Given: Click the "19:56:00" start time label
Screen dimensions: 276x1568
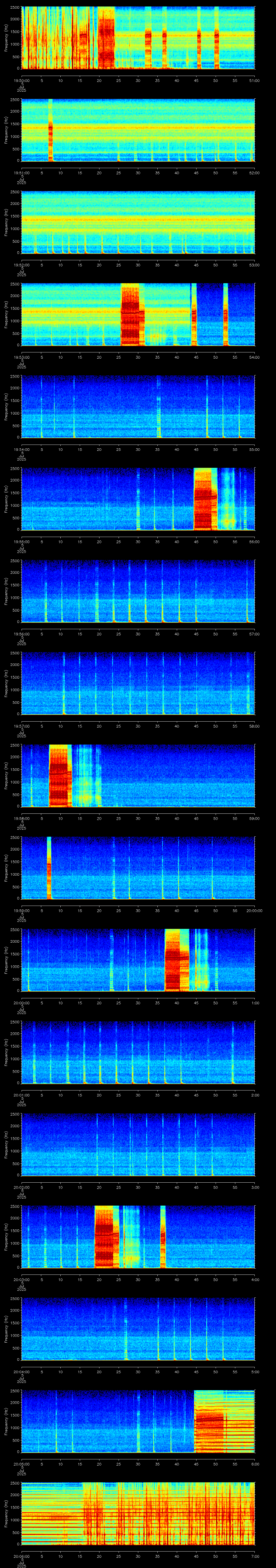Looking at the screenshot, I should tap(22, 634).
